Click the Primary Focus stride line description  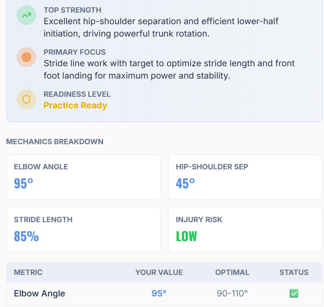(169, 69)
